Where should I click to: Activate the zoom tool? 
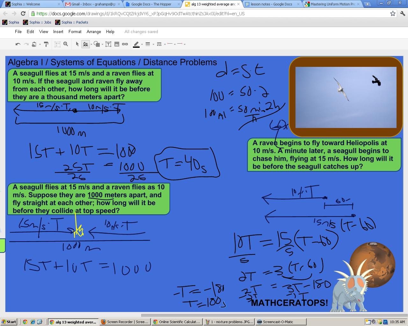click(65, 44)
